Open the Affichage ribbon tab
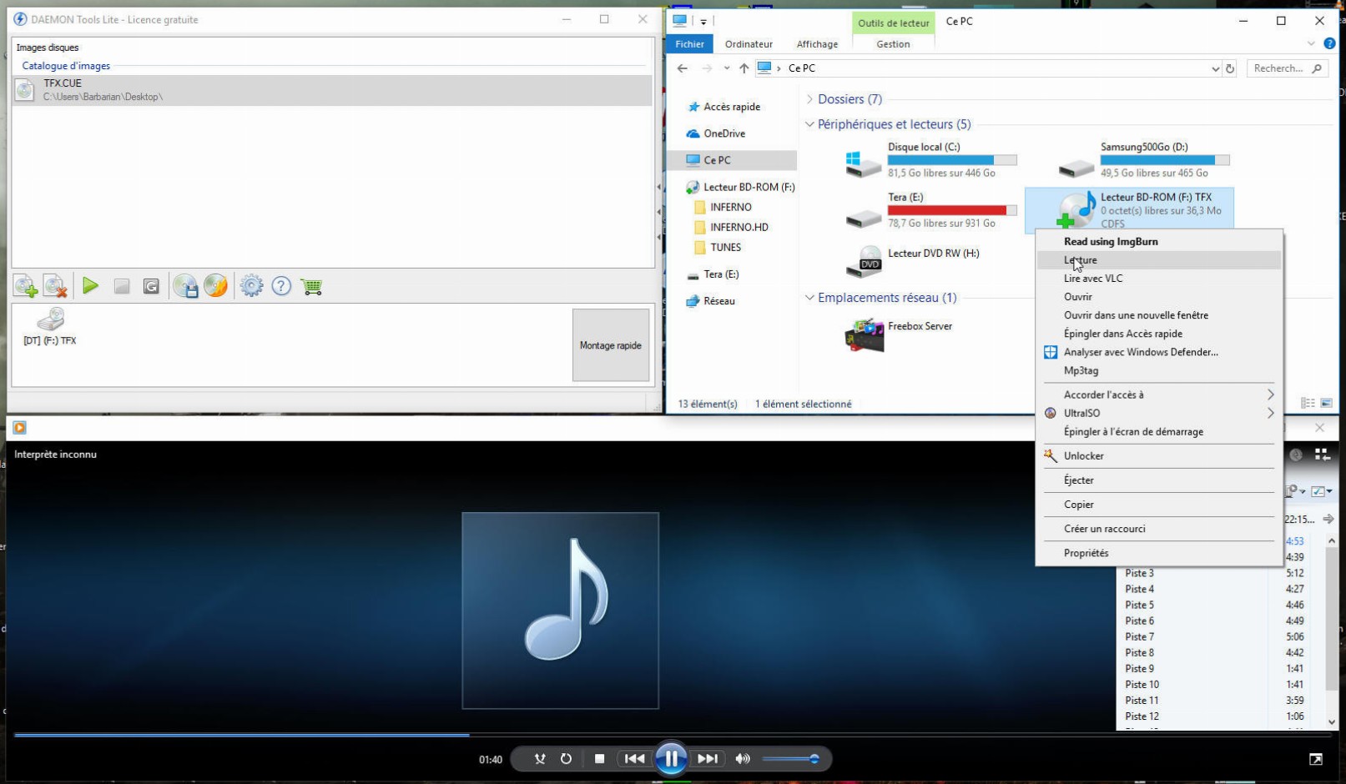Image resolution: width=1346 pixels, height=784 pixels. click(817, 44)
